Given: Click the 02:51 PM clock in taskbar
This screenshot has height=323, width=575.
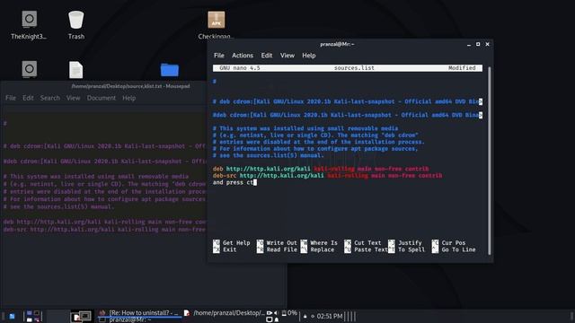Looking at the screenshot, I should (330, 316).
